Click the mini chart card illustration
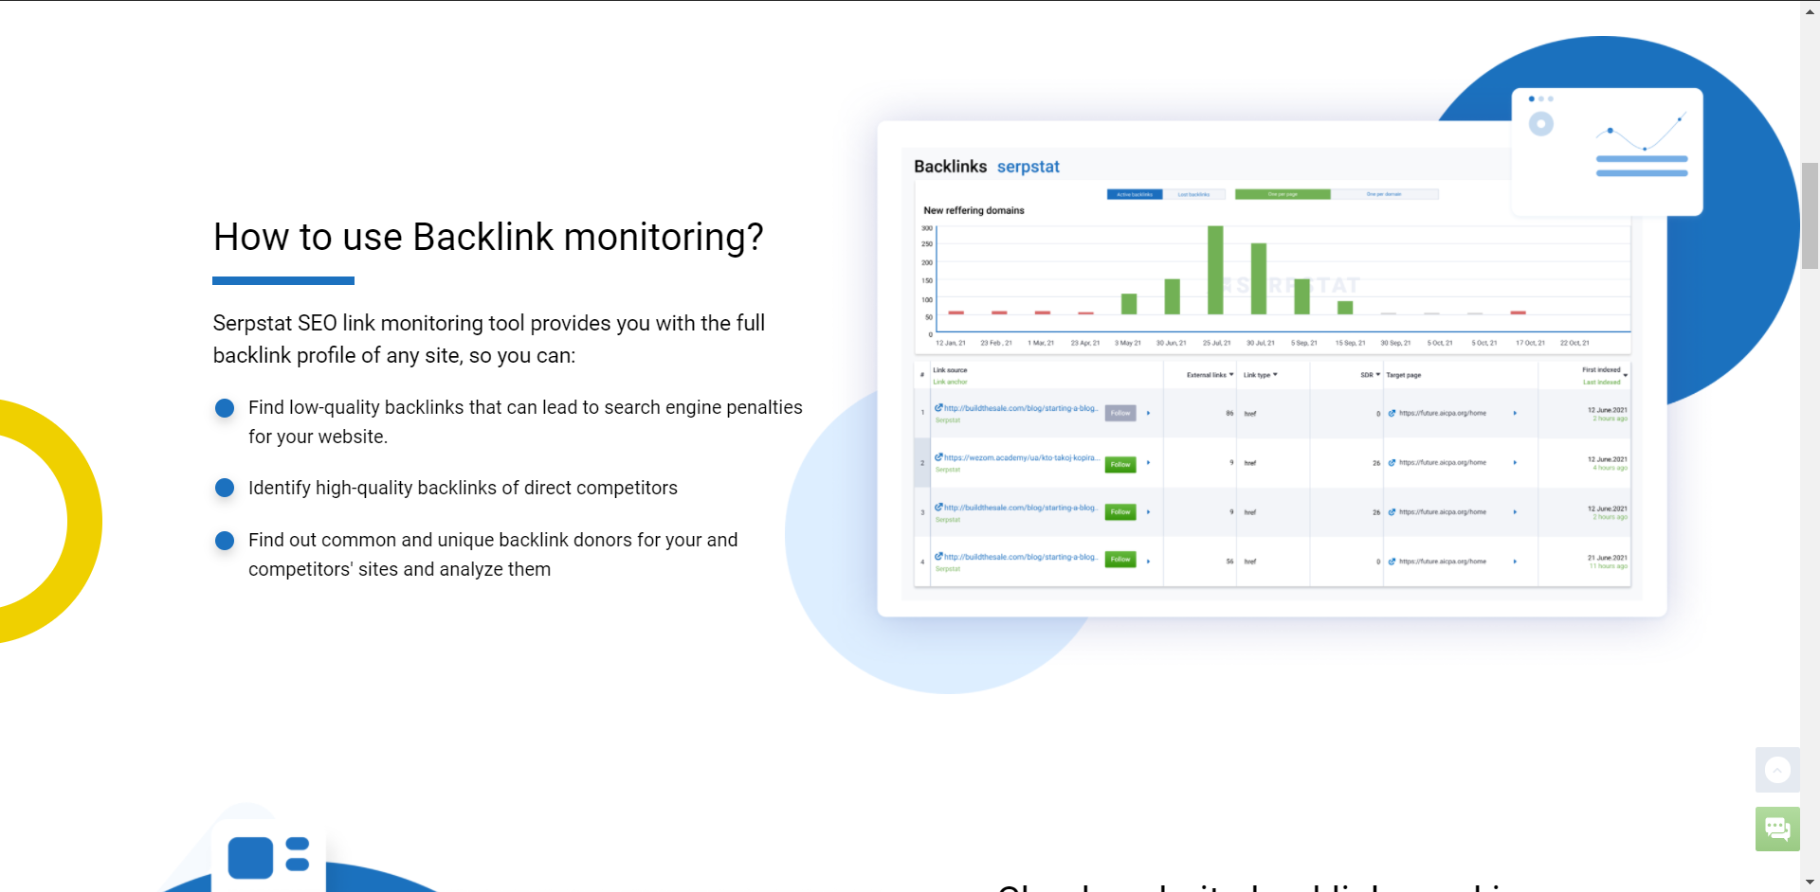The height and width of the screenshot is (892, 1820). pyautogui.click(x=1607, y=152)
